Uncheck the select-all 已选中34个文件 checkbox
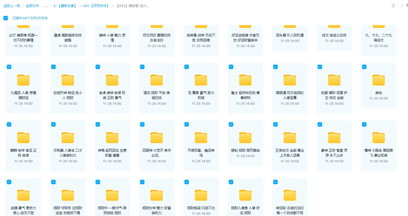Image resolution: width=408 pixels, height=216 pixels. (5, 18)
